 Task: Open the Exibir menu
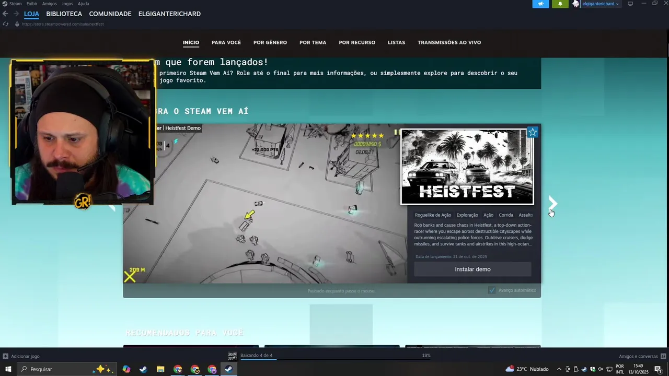tap(32, 4)
